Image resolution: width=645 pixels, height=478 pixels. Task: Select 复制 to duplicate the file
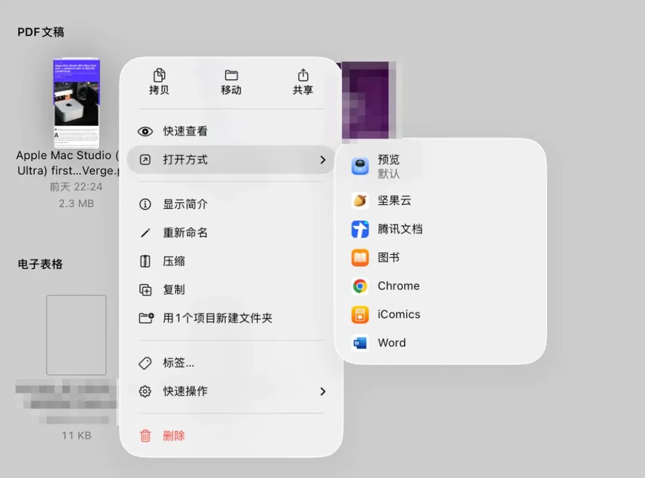[231, 290]
